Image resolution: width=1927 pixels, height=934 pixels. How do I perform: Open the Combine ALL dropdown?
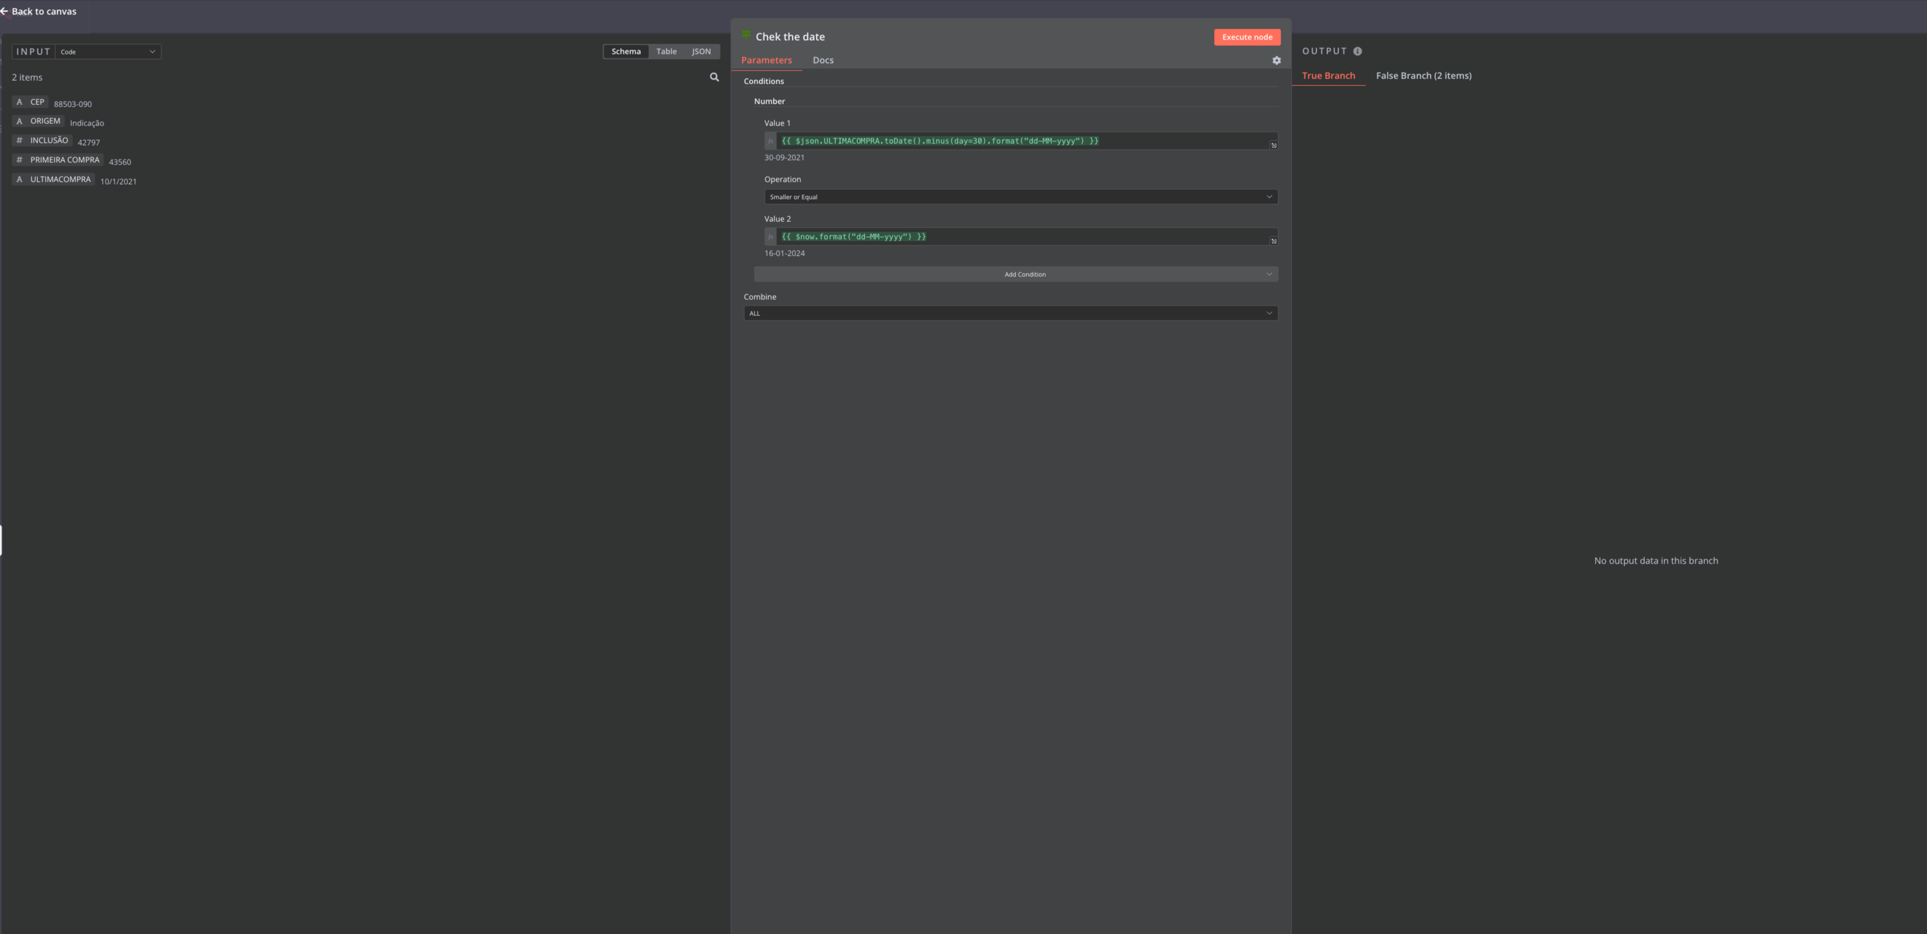pos(1010,313)
